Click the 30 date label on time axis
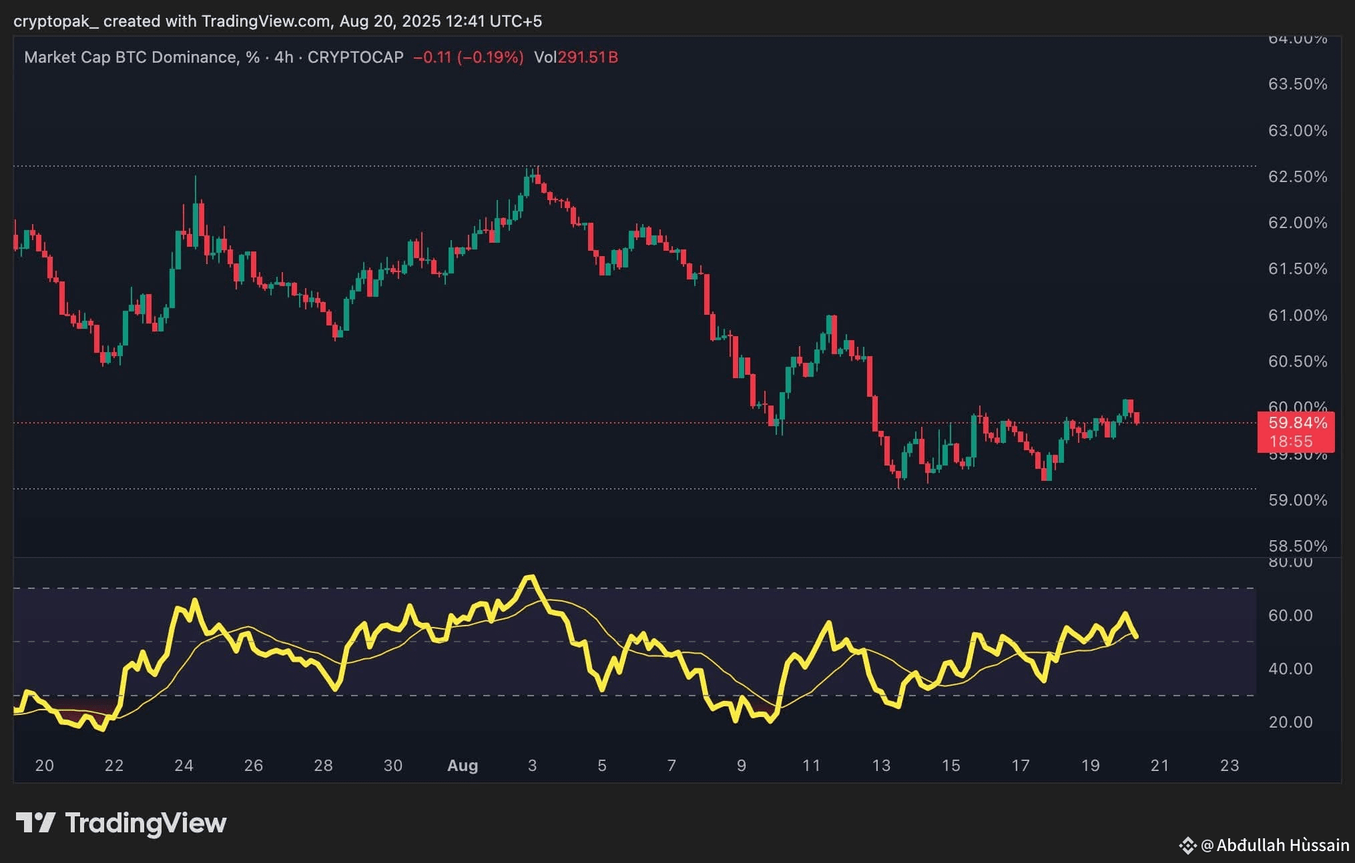Screen dimensions: 1355x863 coord(393,766)
